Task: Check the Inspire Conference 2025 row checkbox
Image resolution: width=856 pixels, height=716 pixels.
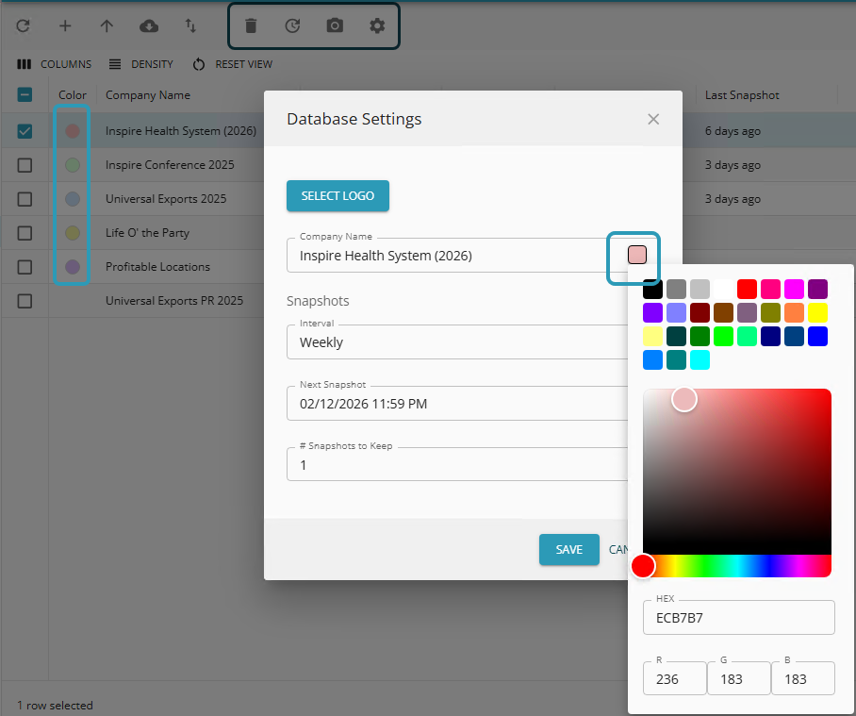Action: (x=25, y=165)
